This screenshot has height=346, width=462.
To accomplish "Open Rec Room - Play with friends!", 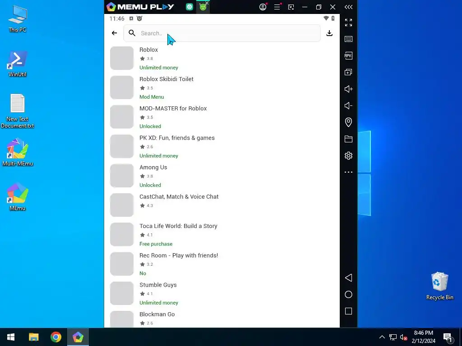I will tap(222, 264).
